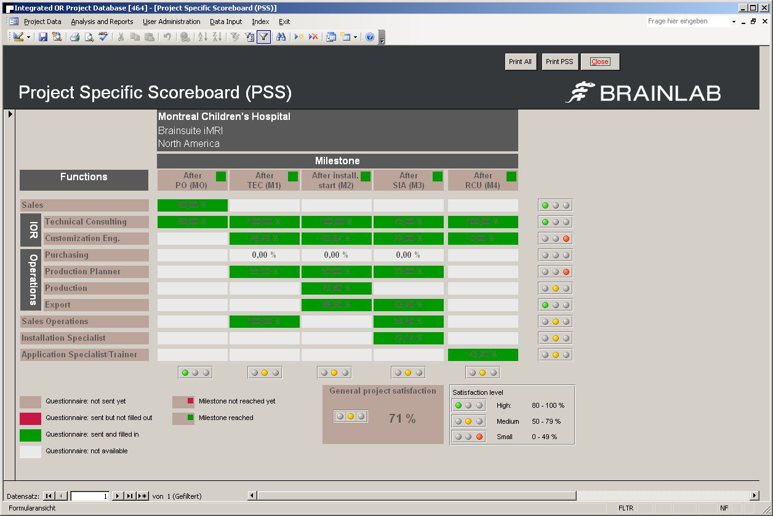
Task: Run the ABC spelling check icon
Action: coord(103,37)
